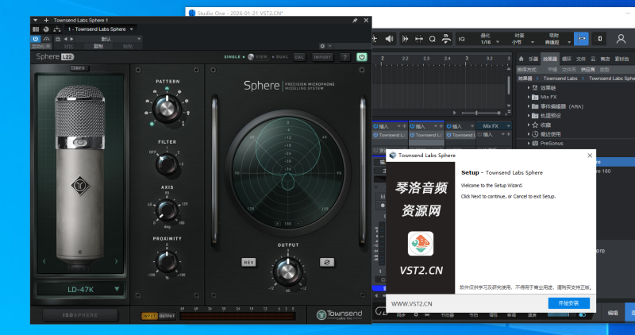Open the plugin instance selector dropdown

(x=101, y=29)
